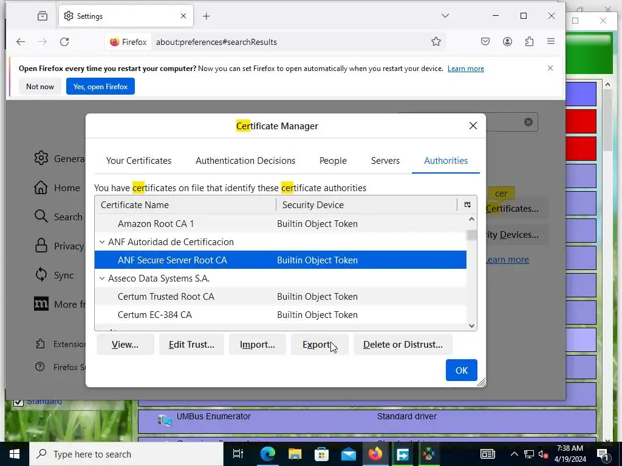Open Extensions & Themes sidebar icon

point(40,343)
